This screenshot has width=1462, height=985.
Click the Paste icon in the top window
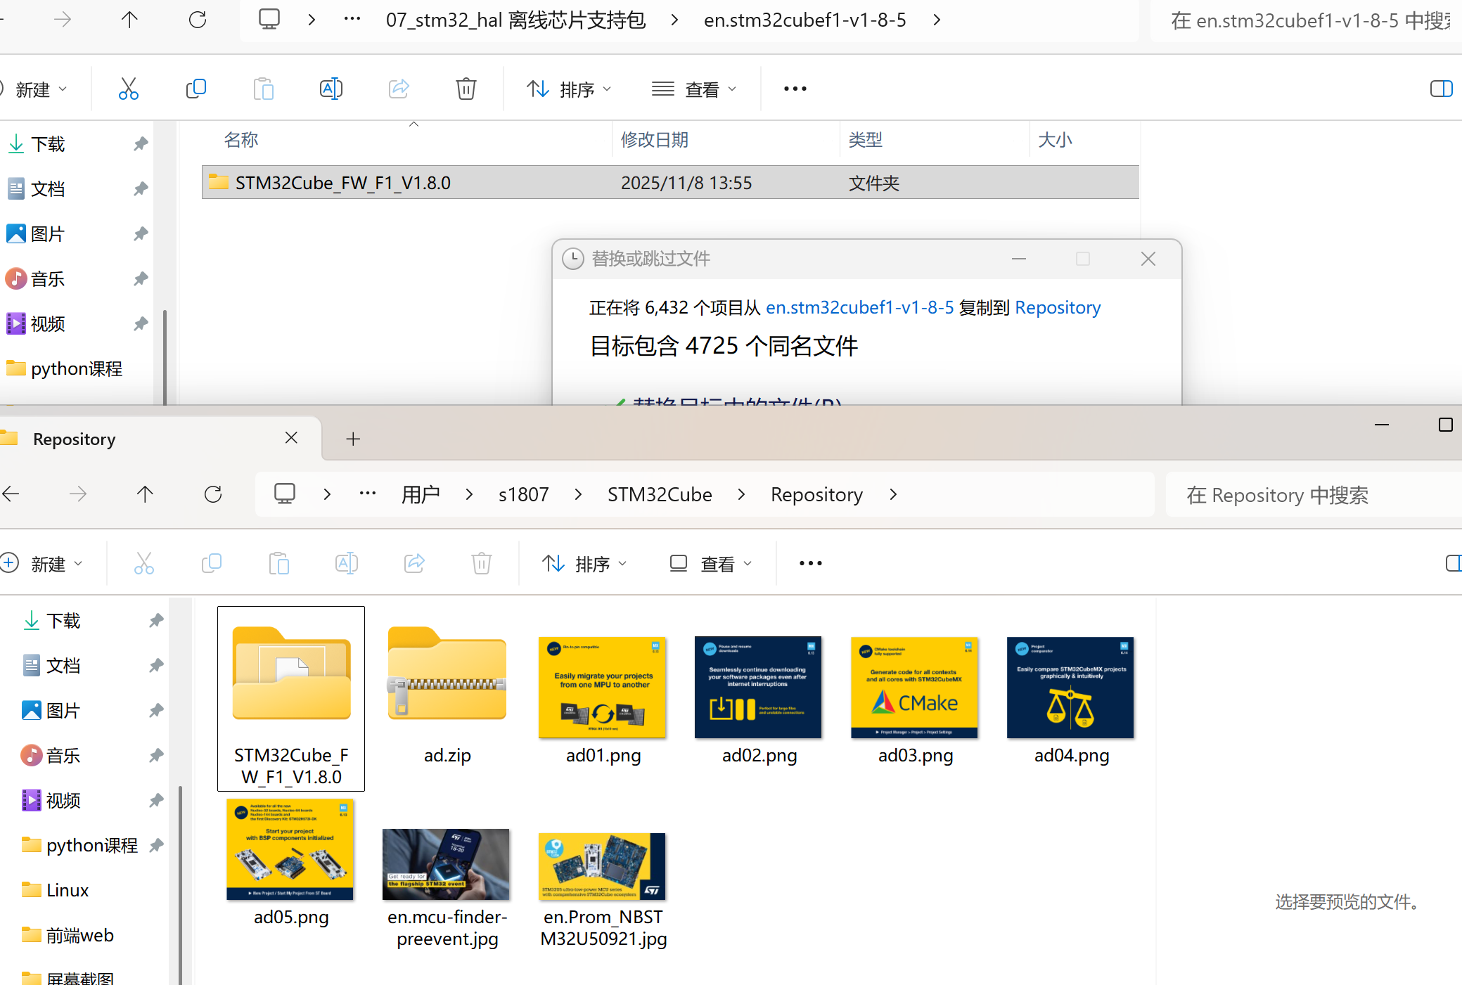[264, 89]
